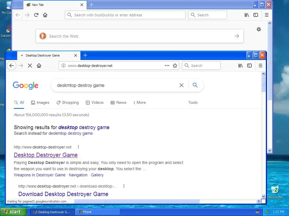Open home page in Desktop Destroyer window

(39, 66)
